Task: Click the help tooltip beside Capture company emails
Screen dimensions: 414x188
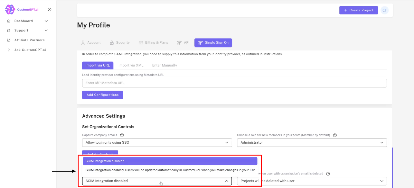Action: pos(122,135)
